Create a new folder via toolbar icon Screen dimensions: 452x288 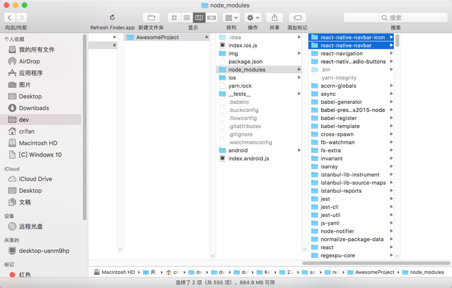tap(151, 18)
